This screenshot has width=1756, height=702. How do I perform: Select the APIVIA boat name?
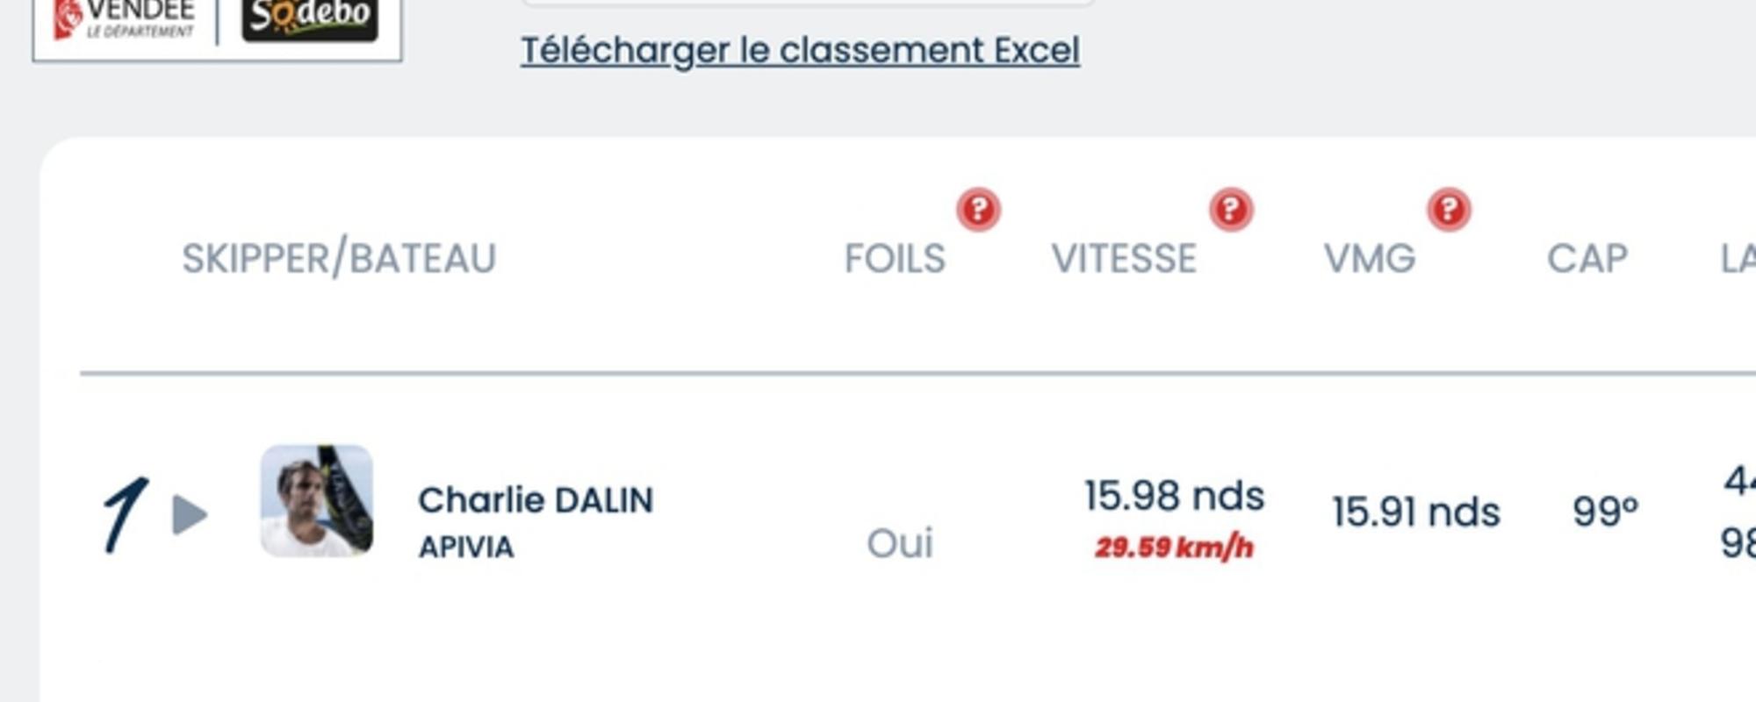[466, 547]
